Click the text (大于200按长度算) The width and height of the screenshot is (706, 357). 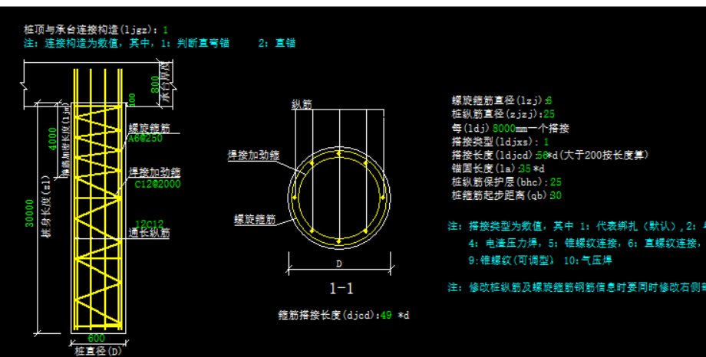[603, 155]
